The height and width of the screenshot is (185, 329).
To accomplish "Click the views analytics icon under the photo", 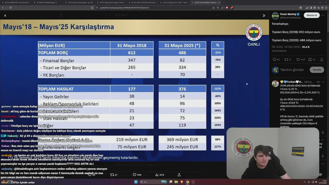I will click(x=157, y=175).
